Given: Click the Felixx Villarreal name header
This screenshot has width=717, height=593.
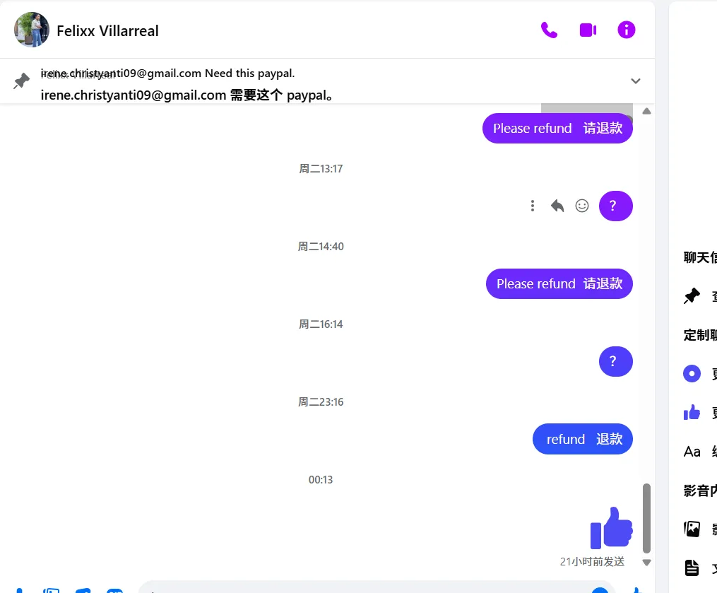Looking at the screenshot, I should pyautogui.click(x=107, y=30).
